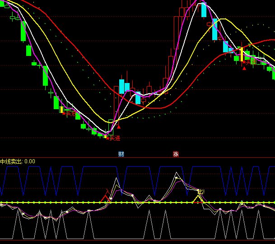
Task: Select the leftmost yellow candlestick
Action: pyautogui.click(x=61, y=109)
